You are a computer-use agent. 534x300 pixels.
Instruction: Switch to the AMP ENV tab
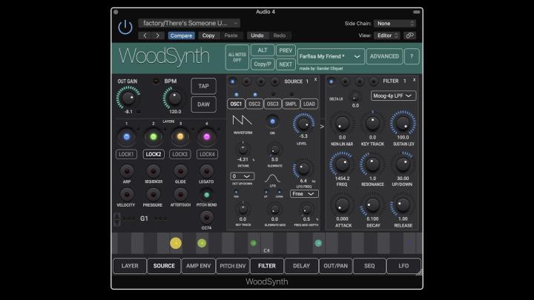[x=198, y=266]
